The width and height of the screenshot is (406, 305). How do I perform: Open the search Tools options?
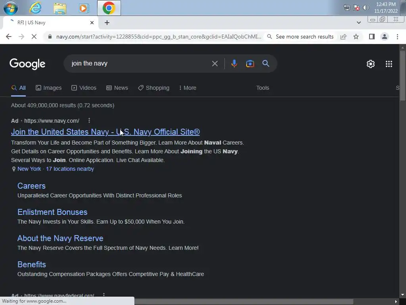coord(262,88)
